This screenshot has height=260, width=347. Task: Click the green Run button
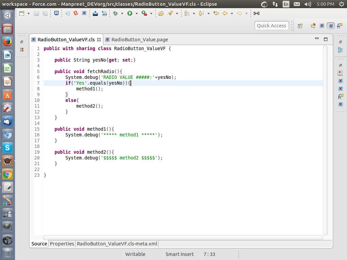[x=130, y=13]
